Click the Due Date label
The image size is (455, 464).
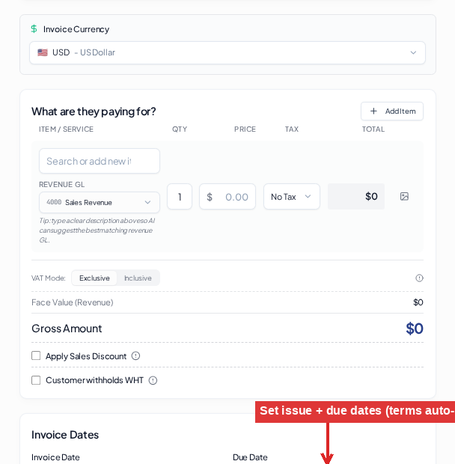(x=250, y=457)
